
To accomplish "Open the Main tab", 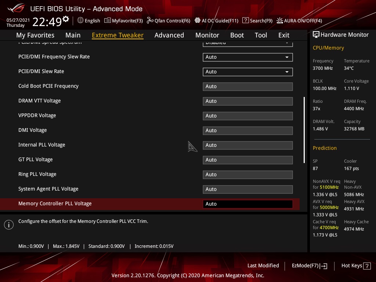I will tap(73, 35).
